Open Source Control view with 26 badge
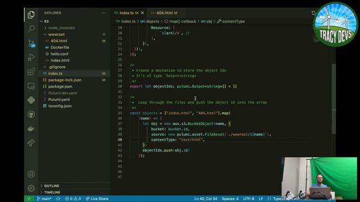The height and width of the screenshot is (202, 360). tap(31, 43)
